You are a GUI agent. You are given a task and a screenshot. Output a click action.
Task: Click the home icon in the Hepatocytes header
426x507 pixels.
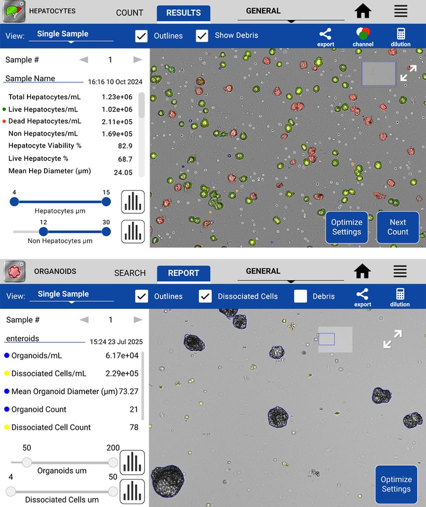(x=362, y=11)
